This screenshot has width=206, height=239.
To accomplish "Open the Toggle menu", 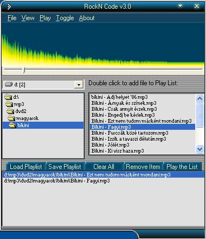I will pos(65,18).
